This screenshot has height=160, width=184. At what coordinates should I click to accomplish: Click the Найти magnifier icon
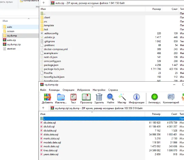tap(111, 97)
